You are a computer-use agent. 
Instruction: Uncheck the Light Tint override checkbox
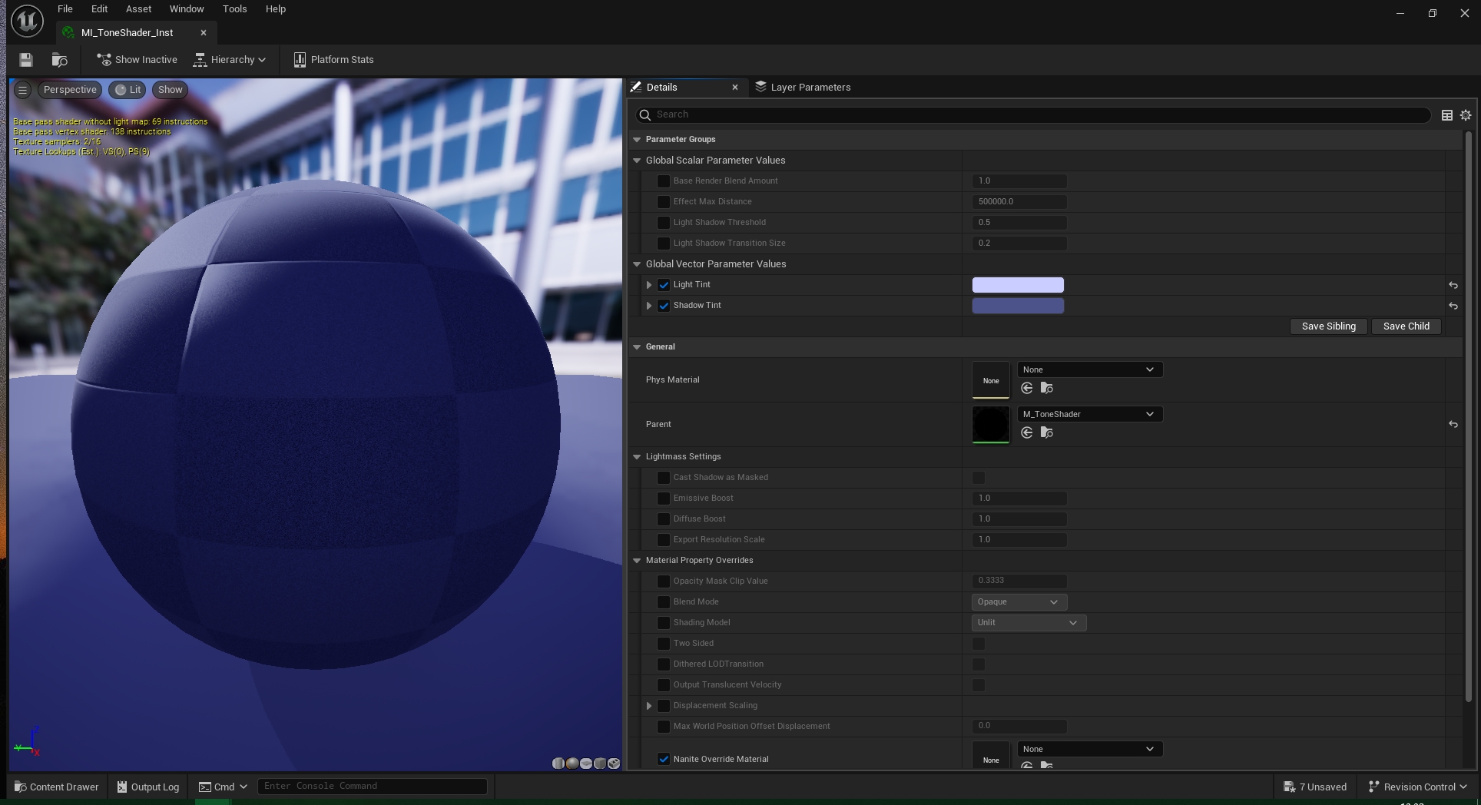664,285
